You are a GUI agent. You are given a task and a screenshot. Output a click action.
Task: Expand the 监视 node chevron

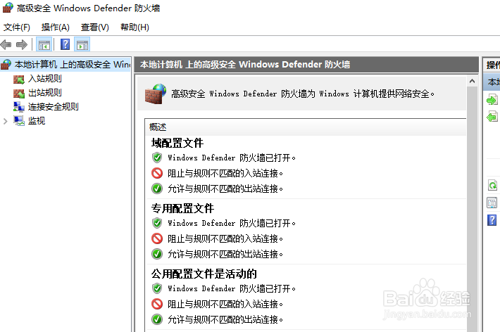click(5, 121)
